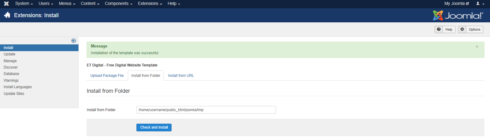Open the user account menu icon
The width and height of the screenshot is (490, 139).
click(480, 4)
